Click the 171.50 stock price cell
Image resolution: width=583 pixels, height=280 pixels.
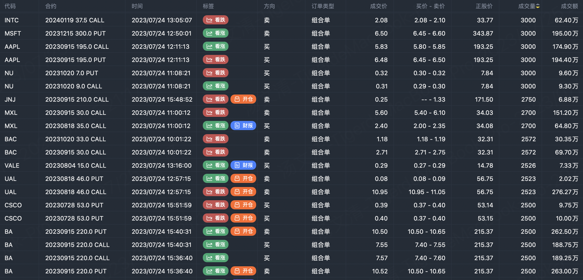(484, 99)
